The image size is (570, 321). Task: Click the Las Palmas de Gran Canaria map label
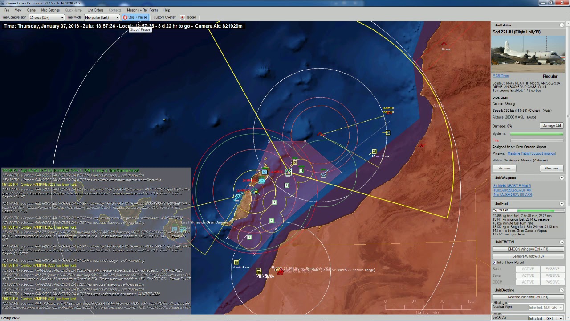click(x=204, y=222)
